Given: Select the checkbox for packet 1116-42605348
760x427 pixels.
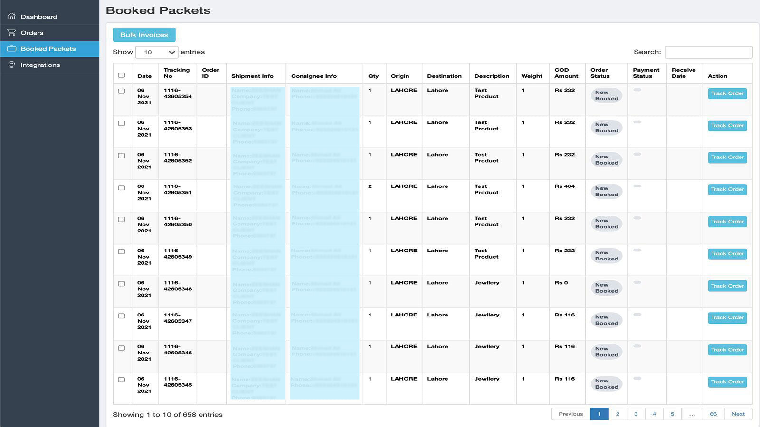Looking at the screenshot, I should tap(122, 284).
